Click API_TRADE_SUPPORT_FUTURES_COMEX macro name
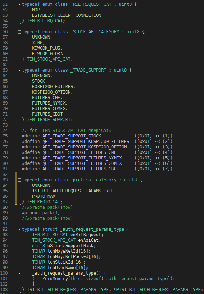Image resolution: width=204 pixels, height=294 pixels. (x=82, y=163)
